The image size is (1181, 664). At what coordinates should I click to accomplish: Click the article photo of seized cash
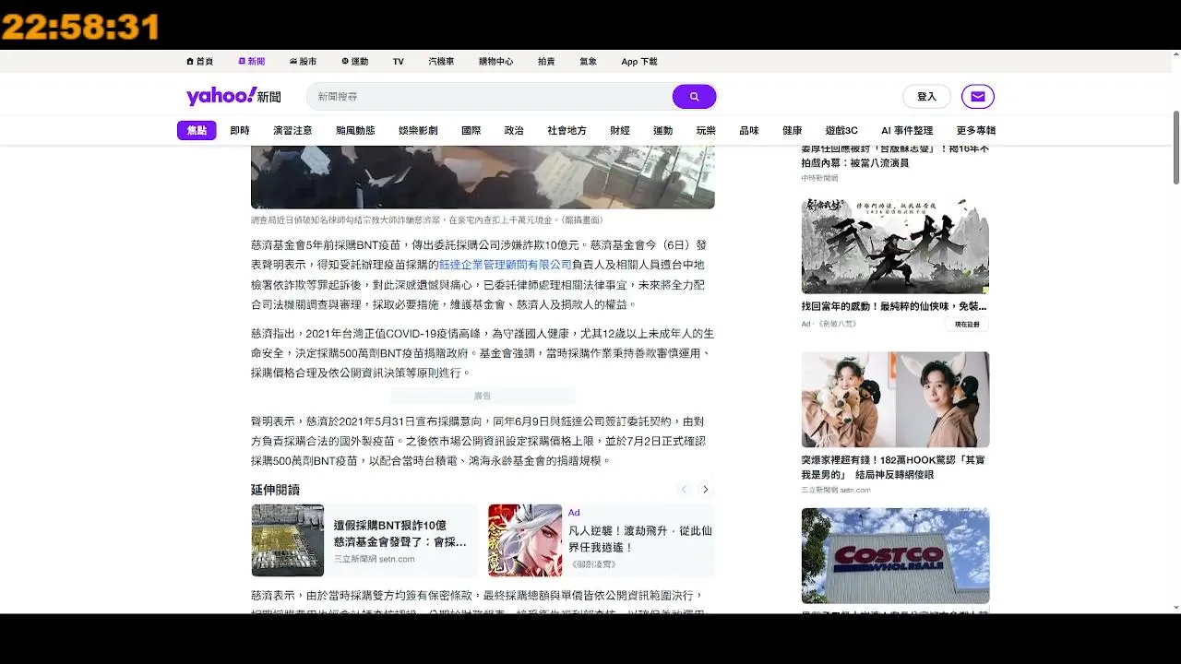[483, 176]
